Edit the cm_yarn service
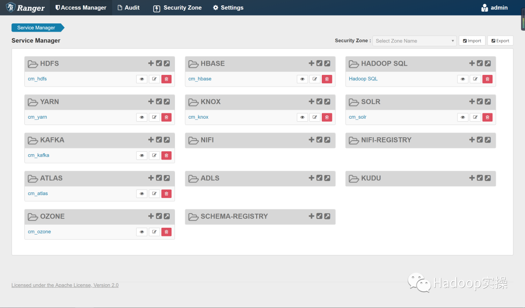This screenshot has height=308, width=525. [x=154, y=117]
